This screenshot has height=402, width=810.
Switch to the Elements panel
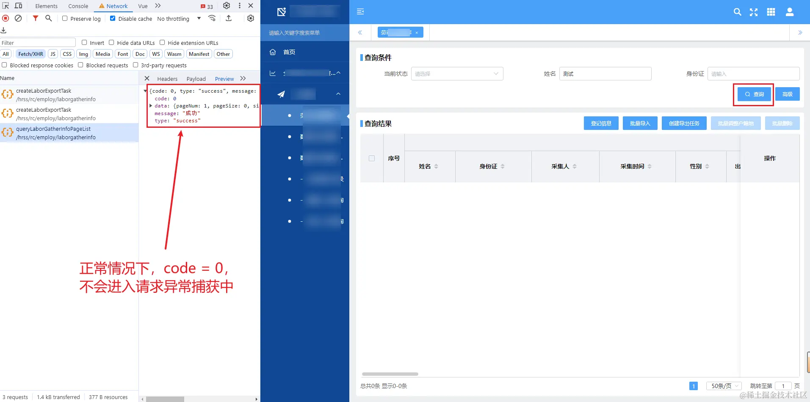[x=46, y=6]
